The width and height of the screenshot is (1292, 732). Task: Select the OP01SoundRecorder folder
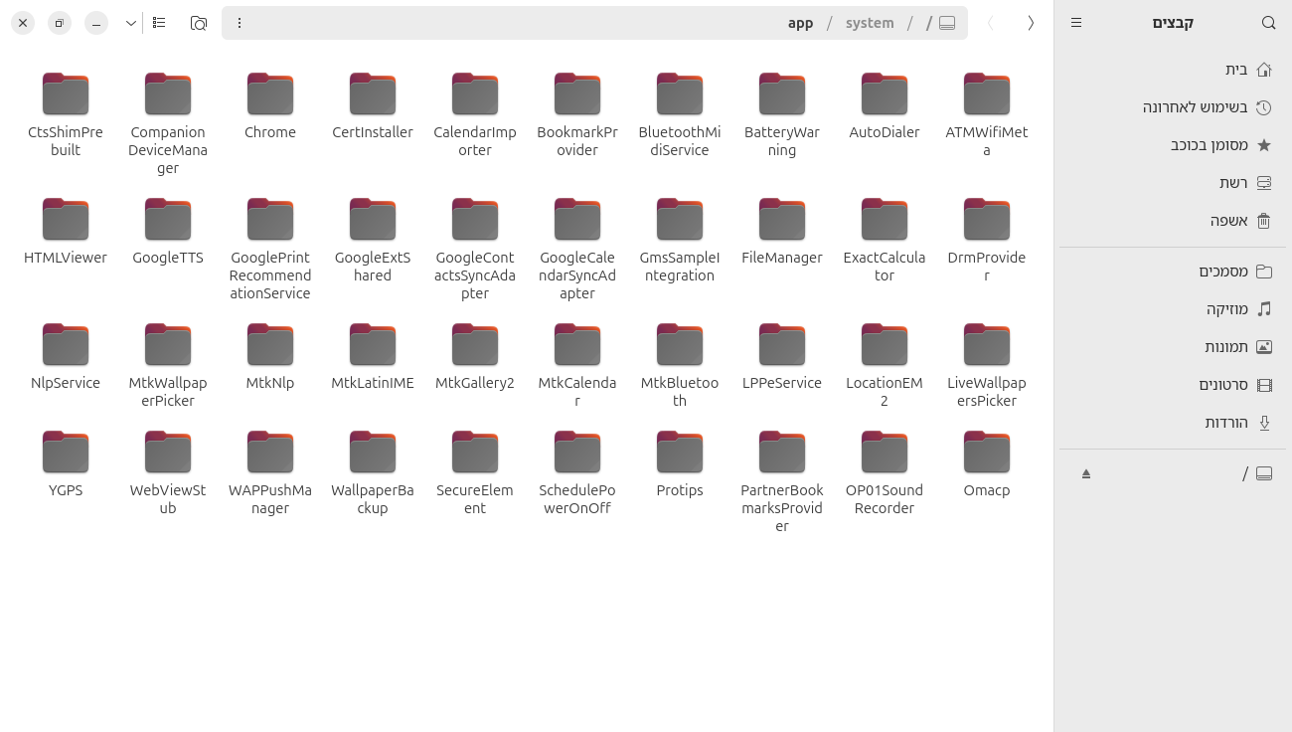pyautogui.click(x=885, y=472)
